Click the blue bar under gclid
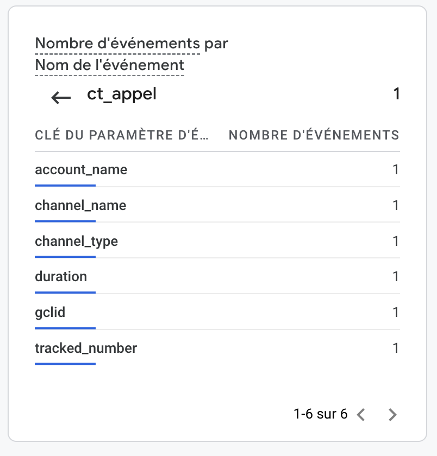This screenshot has width=437, height=456. point(65,328)
